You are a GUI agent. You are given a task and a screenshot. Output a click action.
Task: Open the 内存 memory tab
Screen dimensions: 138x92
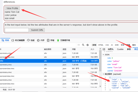(41, 40)
